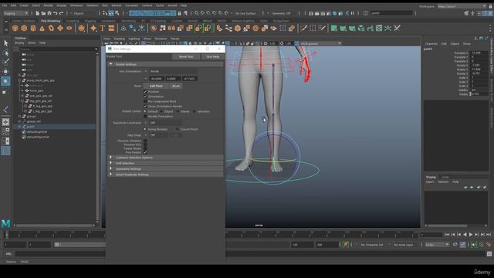Select Selection radio for Rotate Center

(x=195, y=111)
